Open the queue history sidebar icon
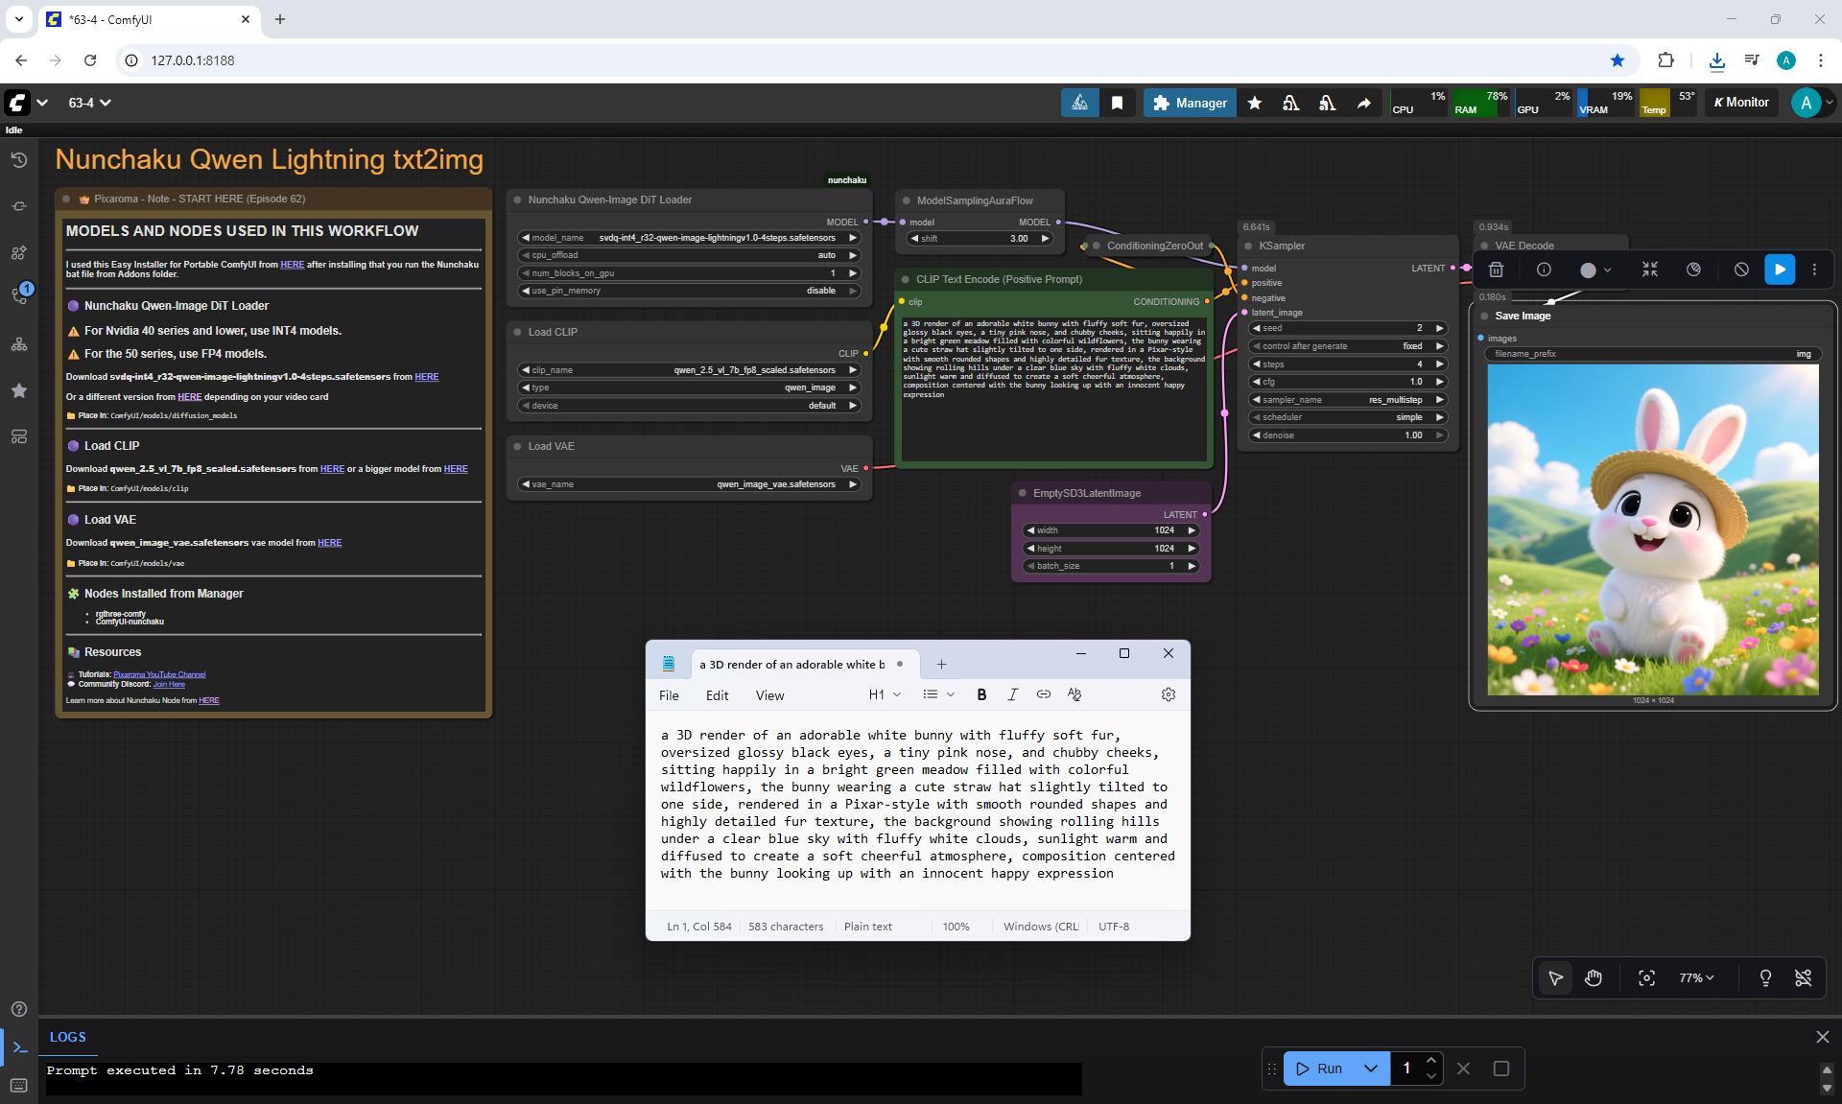The image size is (1842, 1104). [x=18, y=160]
